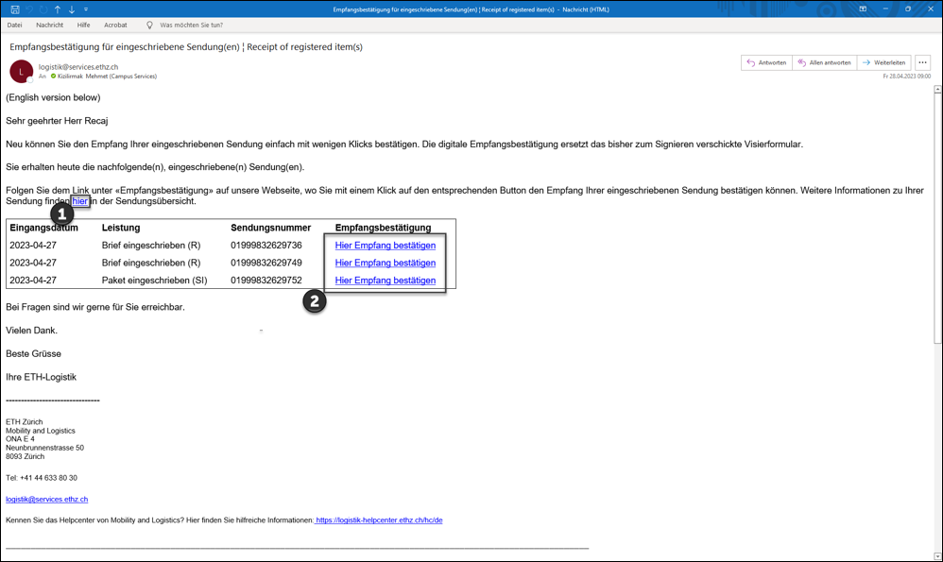Click the 'Sendungsnummer' column header

coord(270,228)
